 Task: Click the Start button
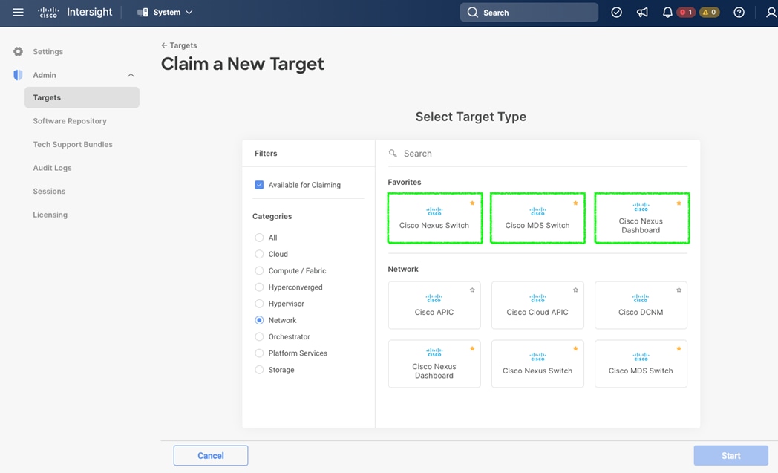coord(731,456)
